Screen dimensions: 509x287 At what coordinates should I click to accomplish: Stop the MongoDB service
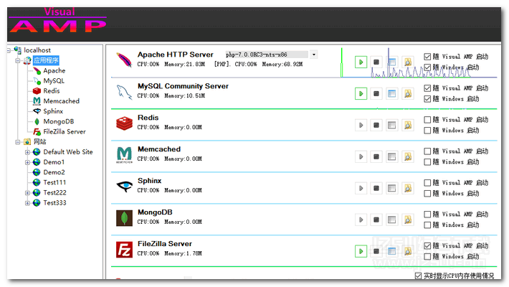(376, 220)
